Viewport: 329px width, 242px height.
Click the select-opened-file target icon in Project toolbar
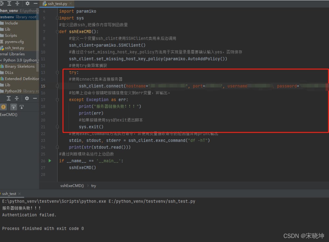click(x=1, y=3)
